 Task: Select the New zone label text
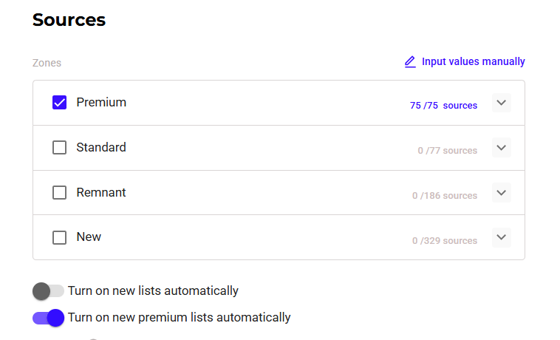pos(89,237)
